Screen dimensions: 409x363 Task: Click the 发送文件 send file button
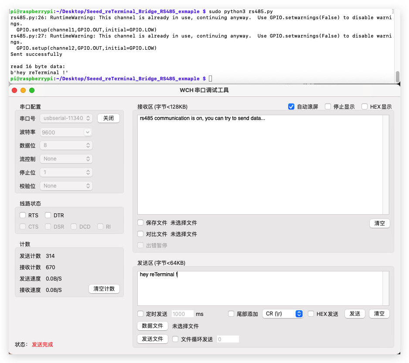pos(153,339)
